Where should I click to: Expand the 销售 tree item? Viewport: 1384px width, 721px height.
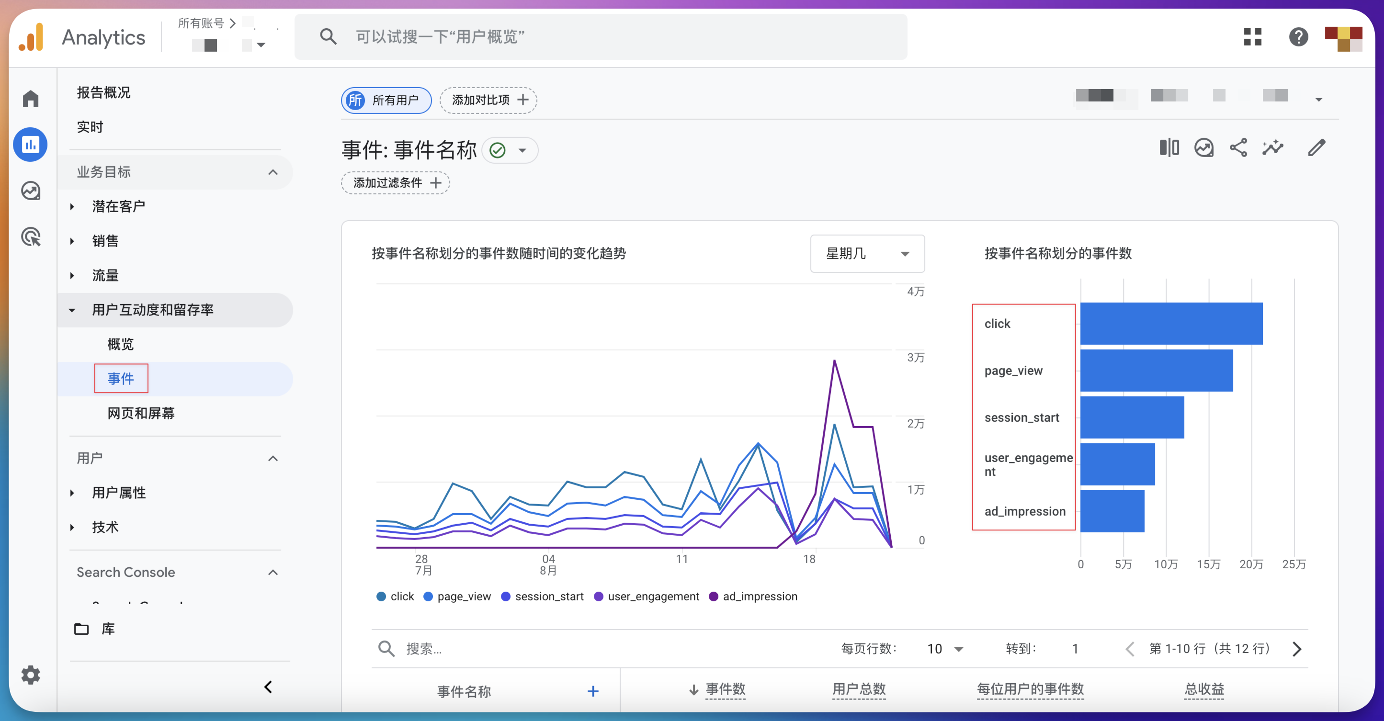[x=72, y=241]
